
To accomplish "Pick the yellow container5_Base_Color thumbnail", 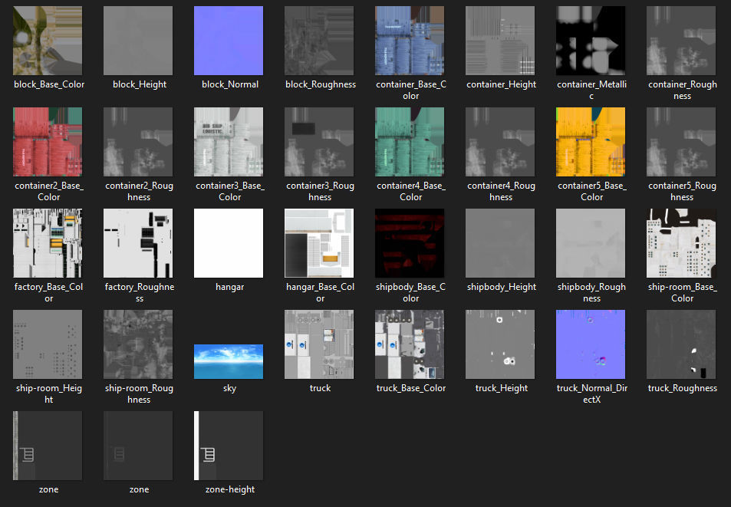I will [590, 142].
